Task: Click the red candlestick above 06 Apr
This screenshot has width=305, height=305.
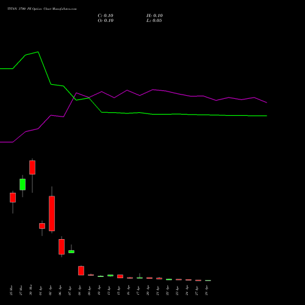Action: [62, 246]
